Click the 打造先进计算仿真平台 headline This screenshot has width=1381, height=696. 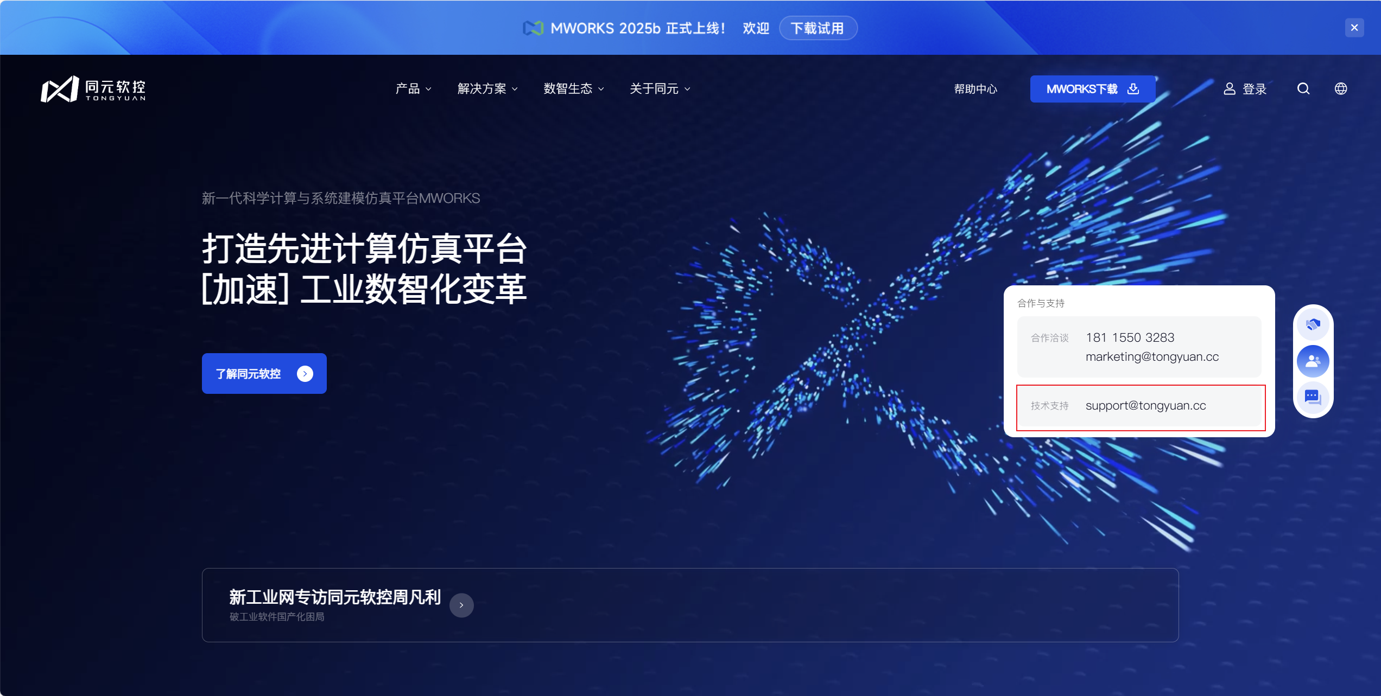pyautogui.click(x=364, y=249)
